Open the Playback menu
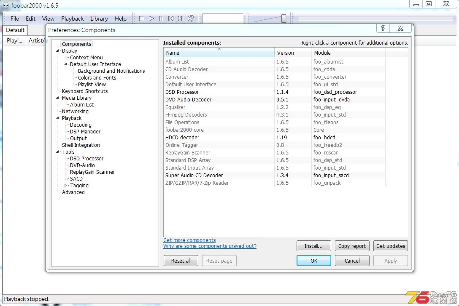459x306 pixels. (x=72, y=19)
